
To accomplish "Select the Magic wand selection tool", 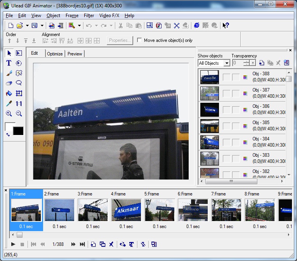I will click(x=19, y=73).
